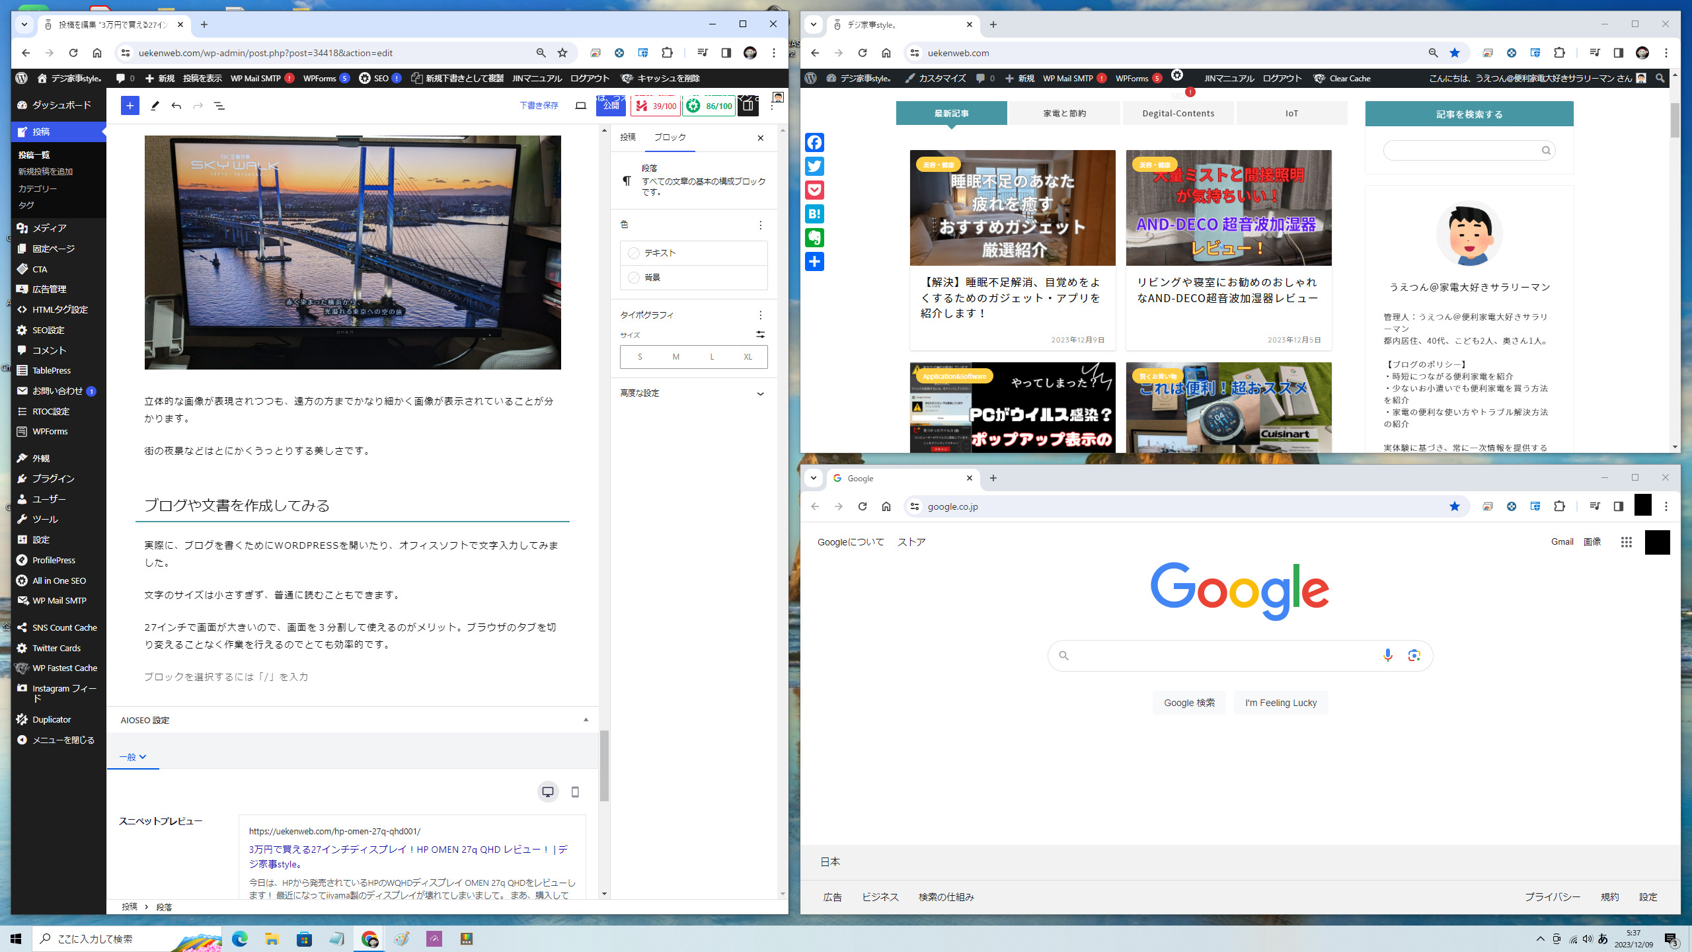Select the mobile snippet preview icon
The height and width of the screenshot is (952, 1692).
575,792
